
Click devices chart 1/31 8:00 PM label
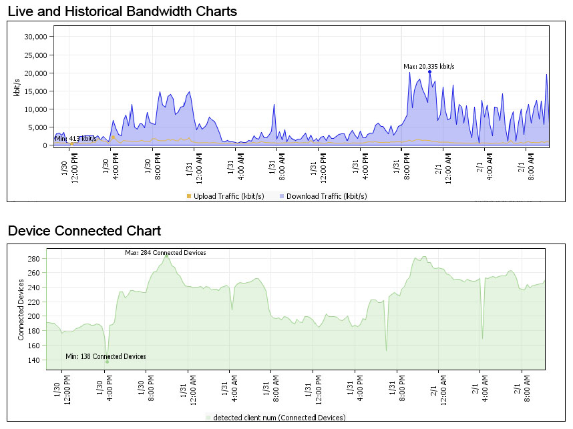point(397,388)
